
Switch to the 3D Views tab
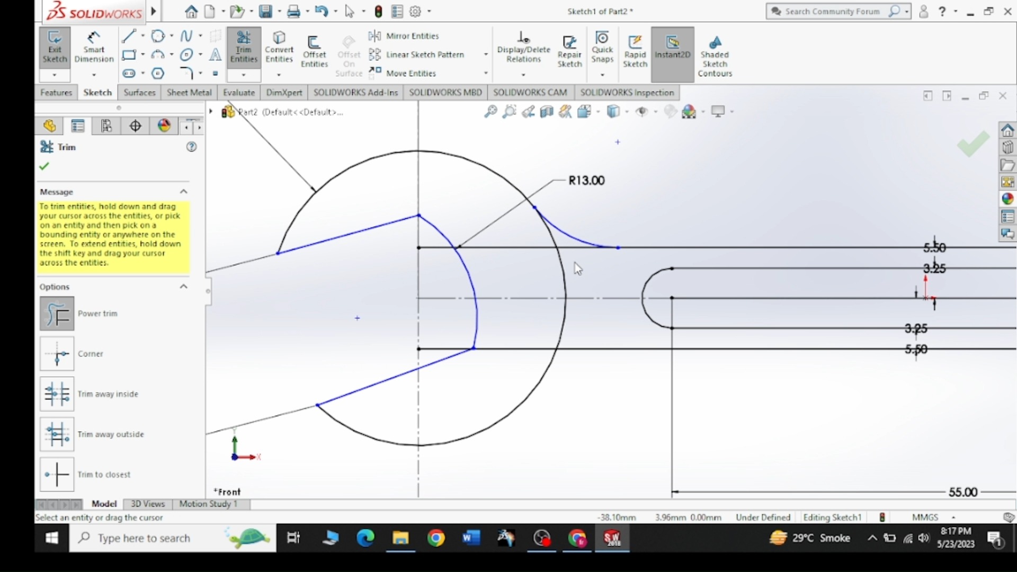147,504
